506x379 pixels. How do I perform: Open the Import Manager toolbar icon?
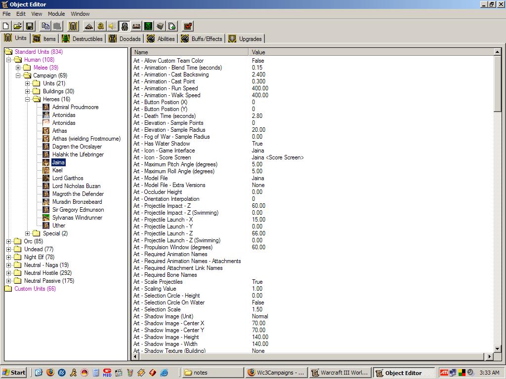(x=172, y=26)
